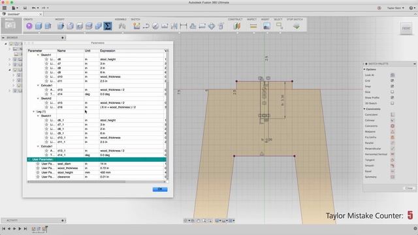This screenshot has width=418, height=235.
Task: Open the File menu dropdown
Action: click(x=14, y=8)
